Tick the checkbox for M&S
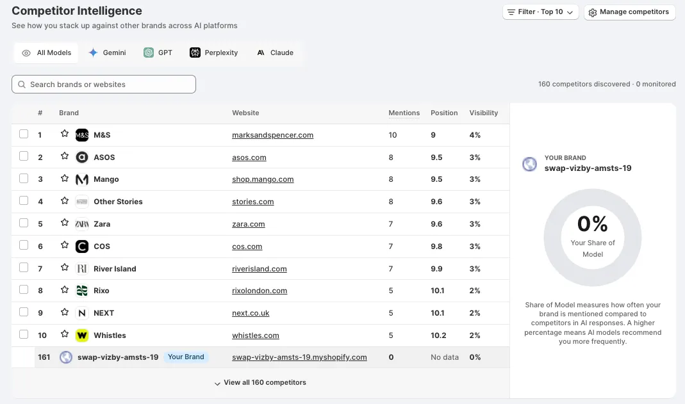The width and height of the screenshot is (685, 404). [x=24, y=134]
